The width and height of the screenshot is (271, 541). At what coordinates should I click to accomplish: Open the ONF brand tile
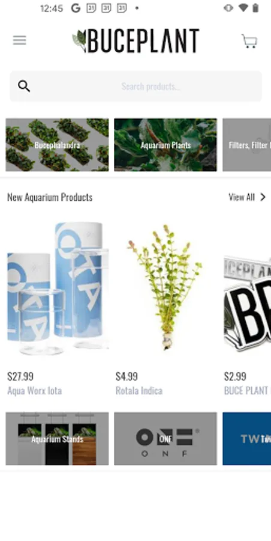point(165,439)
